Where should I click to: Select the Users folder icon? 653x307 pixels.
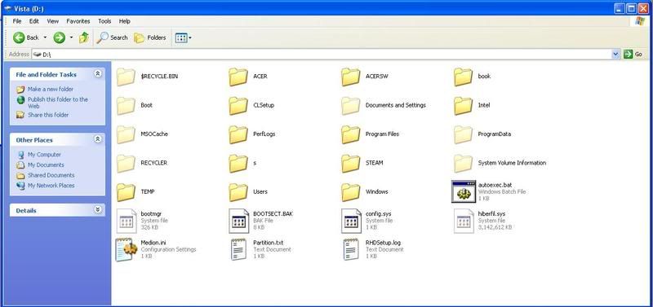pyautogui.click(x=238, y=192)
